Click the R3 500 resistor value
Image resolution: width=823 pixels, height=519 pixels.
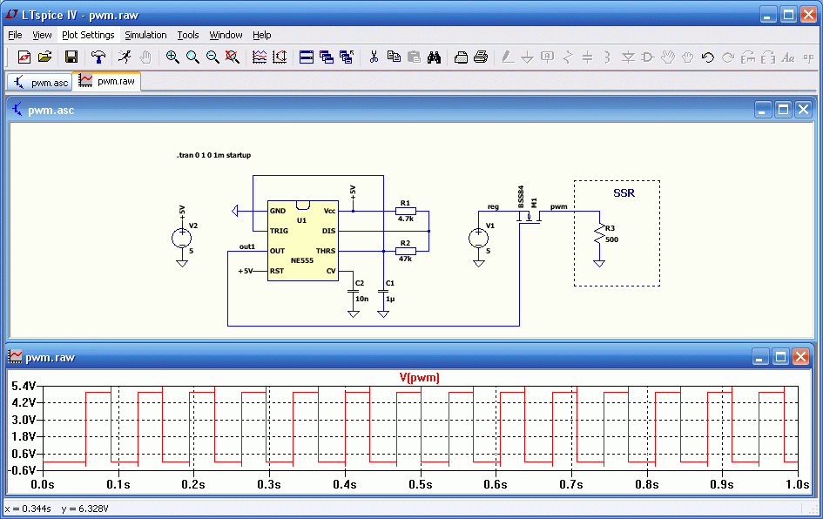611,239
